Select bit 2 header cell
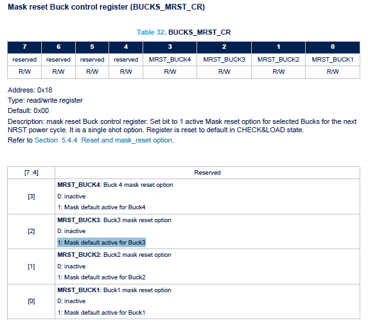This screenshot has height=323, width=368. pyautogui.click(x=224, y=47)
